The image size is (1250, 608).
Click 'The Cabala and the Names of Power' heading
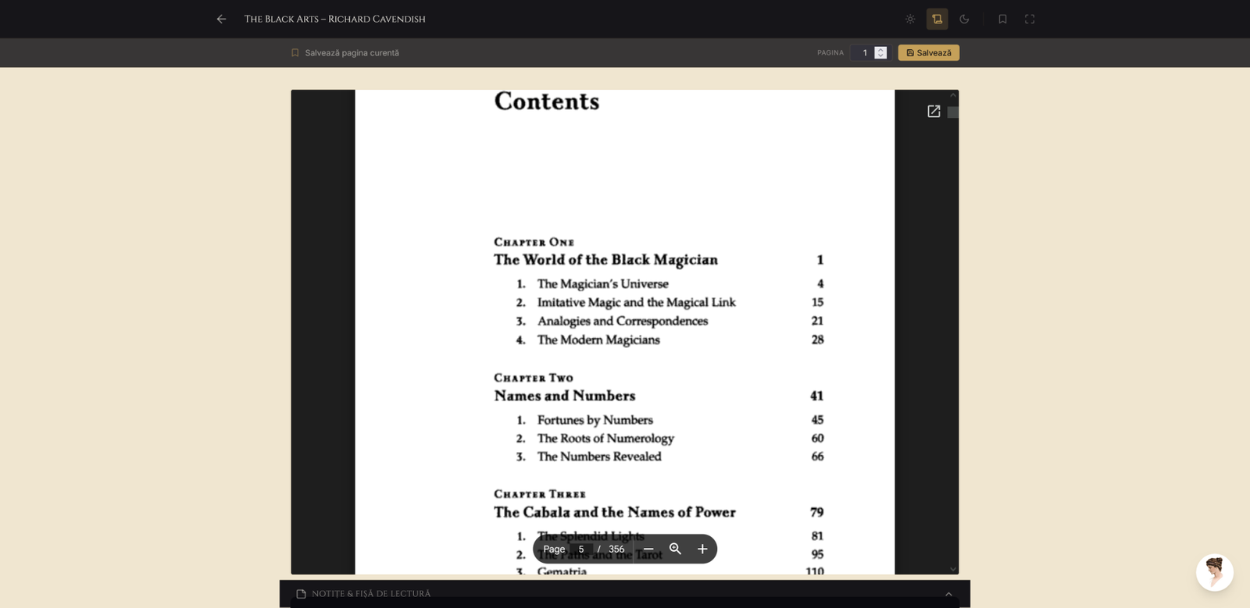[615, 513]
